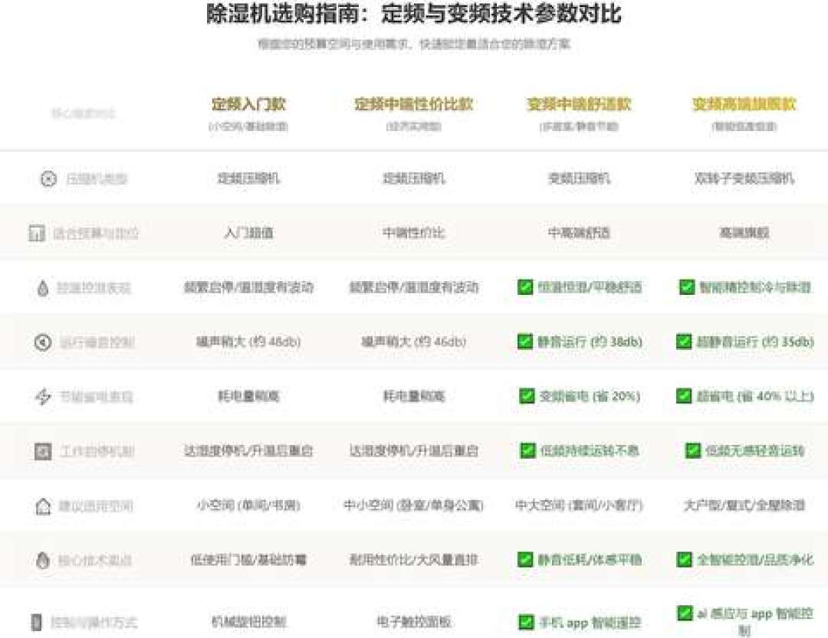Click the 变频压缩机 cell
The width and height of the screenshot is (828, 638).
tap(579, 178)
